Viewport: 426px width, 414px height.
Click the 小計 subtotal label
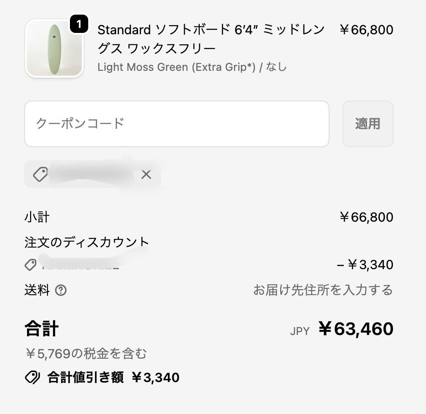37,217
